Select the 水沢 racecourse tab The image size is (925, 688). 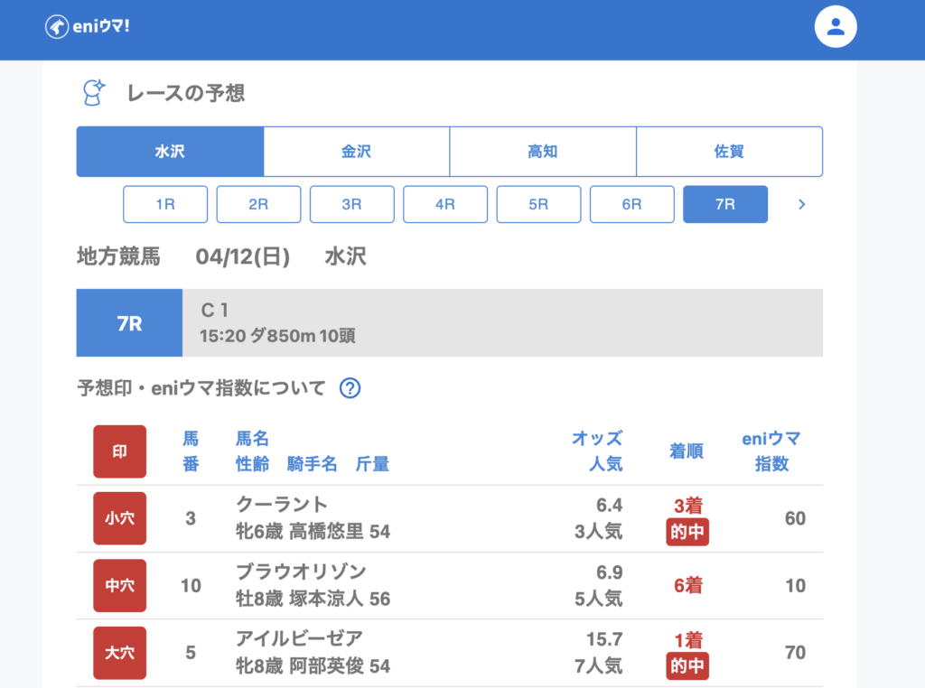pyautogui.click(x=170, y=152)
